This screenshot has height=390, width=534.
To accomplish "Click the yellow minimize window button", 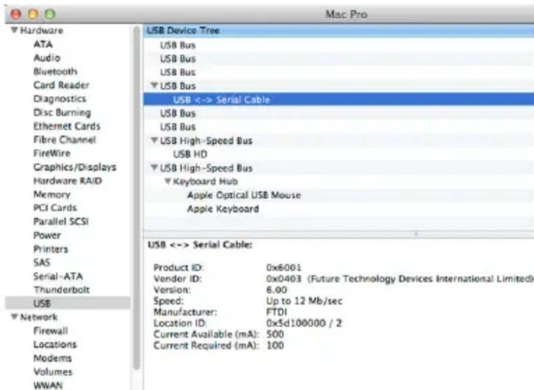I will pyautogui.click(x=33, y=14).
